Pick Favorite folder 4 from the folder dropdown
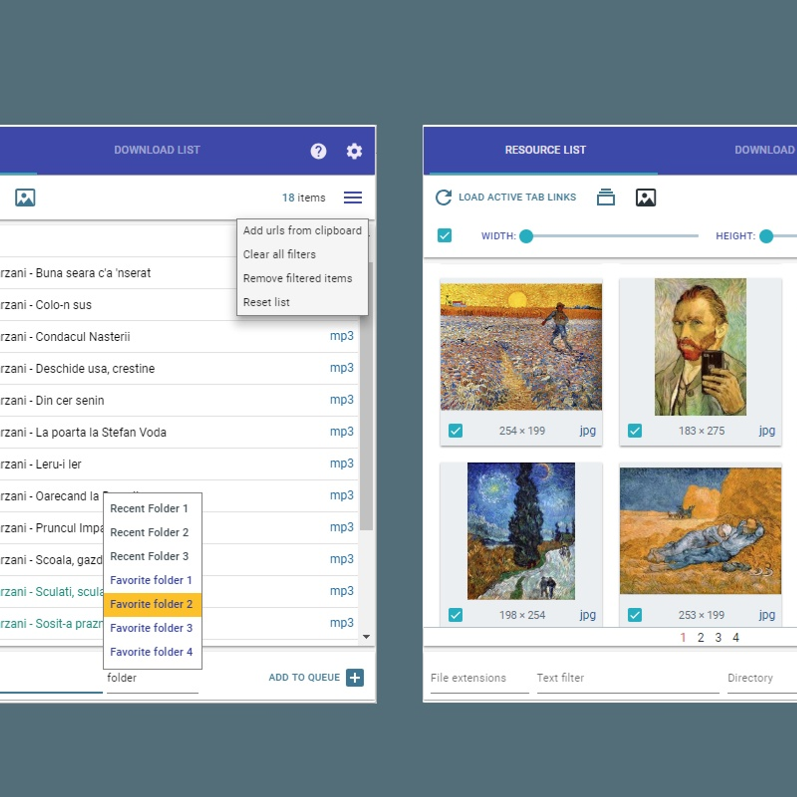 pyautogui.click(x=151, y=652)
